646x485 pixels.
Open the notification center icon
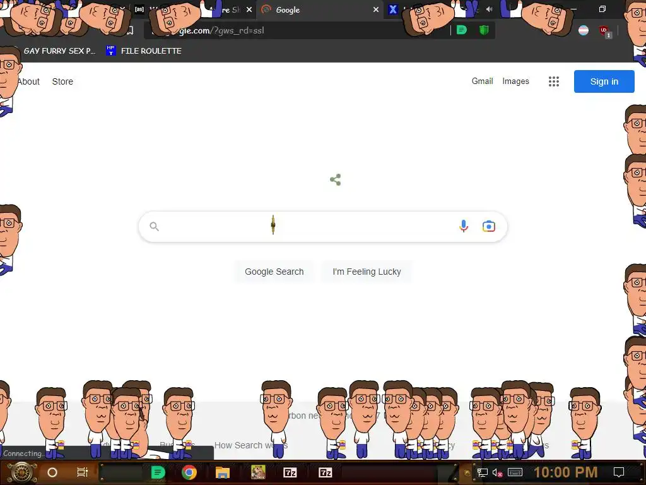[x=619, y=472]
